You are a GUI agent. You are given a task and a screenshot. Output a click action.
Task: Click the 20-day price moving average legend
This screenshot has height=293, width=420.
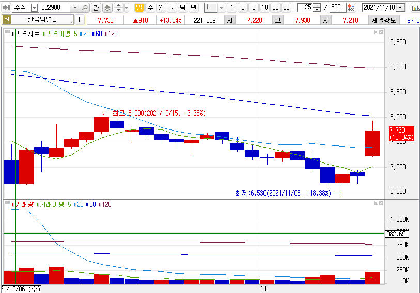tap(85, 34)
